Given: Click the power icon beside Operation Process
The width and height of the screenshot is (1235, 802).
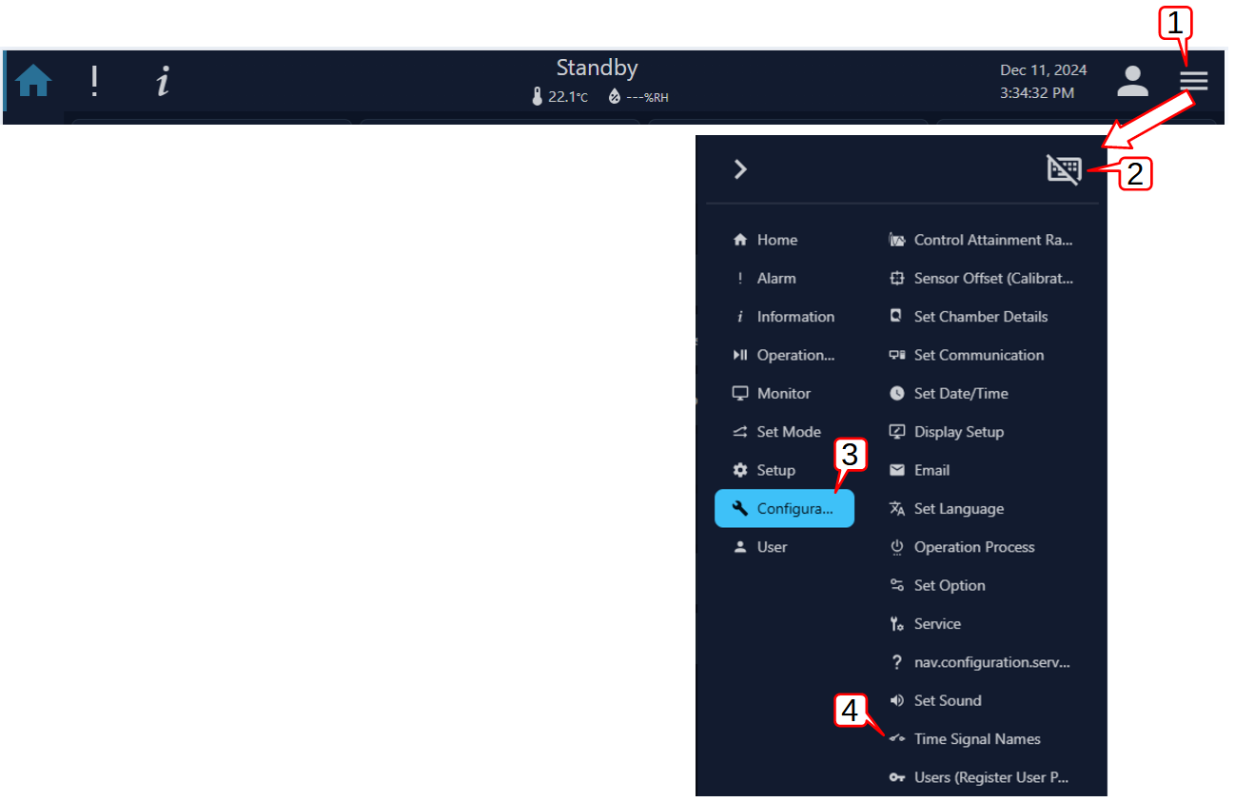Looking at the screenshot, I should [x=896, y=547].
